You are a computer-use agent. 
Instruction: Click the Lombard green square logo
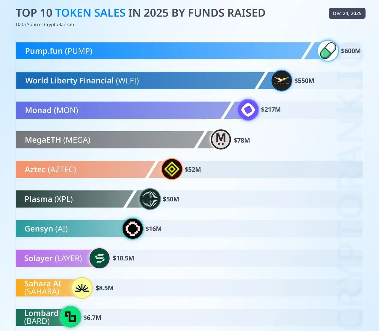click(x=70, y=317)
